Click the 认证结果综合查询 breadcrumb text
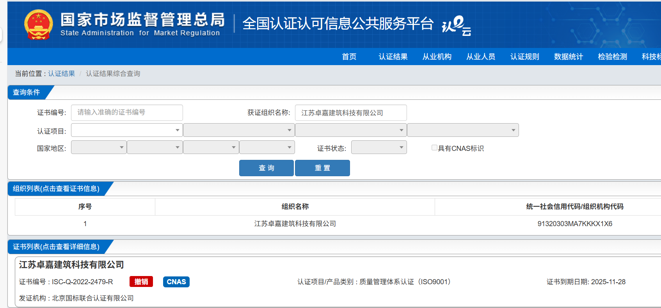Viewport: 661px width, 308px height. tap(113, 74)
